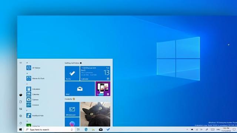Click the Power icon in Start sidebar
237x133 pixels.
(21, 123)
